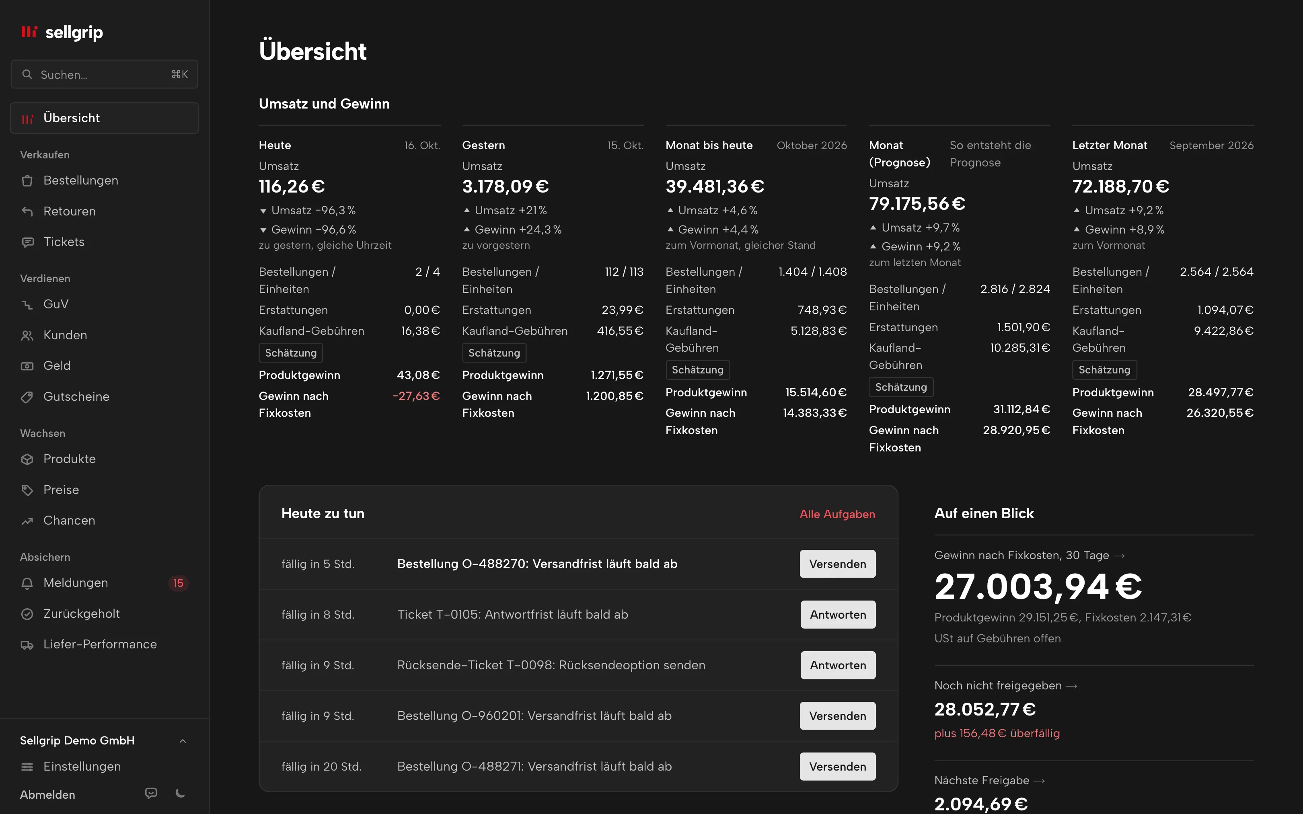
Task: Click Antworten for Rücksende-Ticket T-0098
Action: point(838,665)
